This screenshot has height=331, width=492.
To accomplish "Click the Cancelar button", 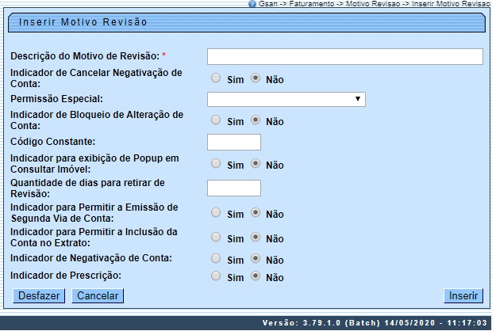I will pyautogui.click(x=98, y=296).
